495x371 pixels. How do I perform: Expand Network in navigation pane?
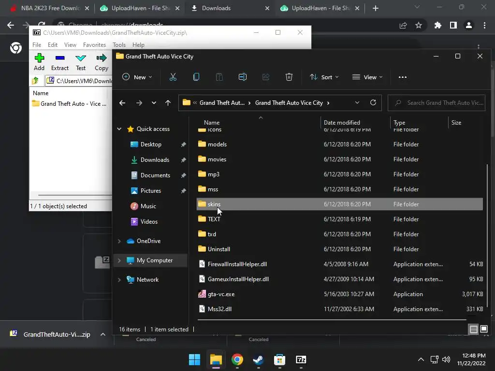(x=119, y=280)
